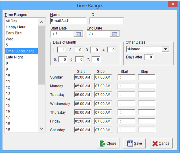Expand the Other Dates dropdown
This screenshot has height=153, width=180.
click(165, 49)
